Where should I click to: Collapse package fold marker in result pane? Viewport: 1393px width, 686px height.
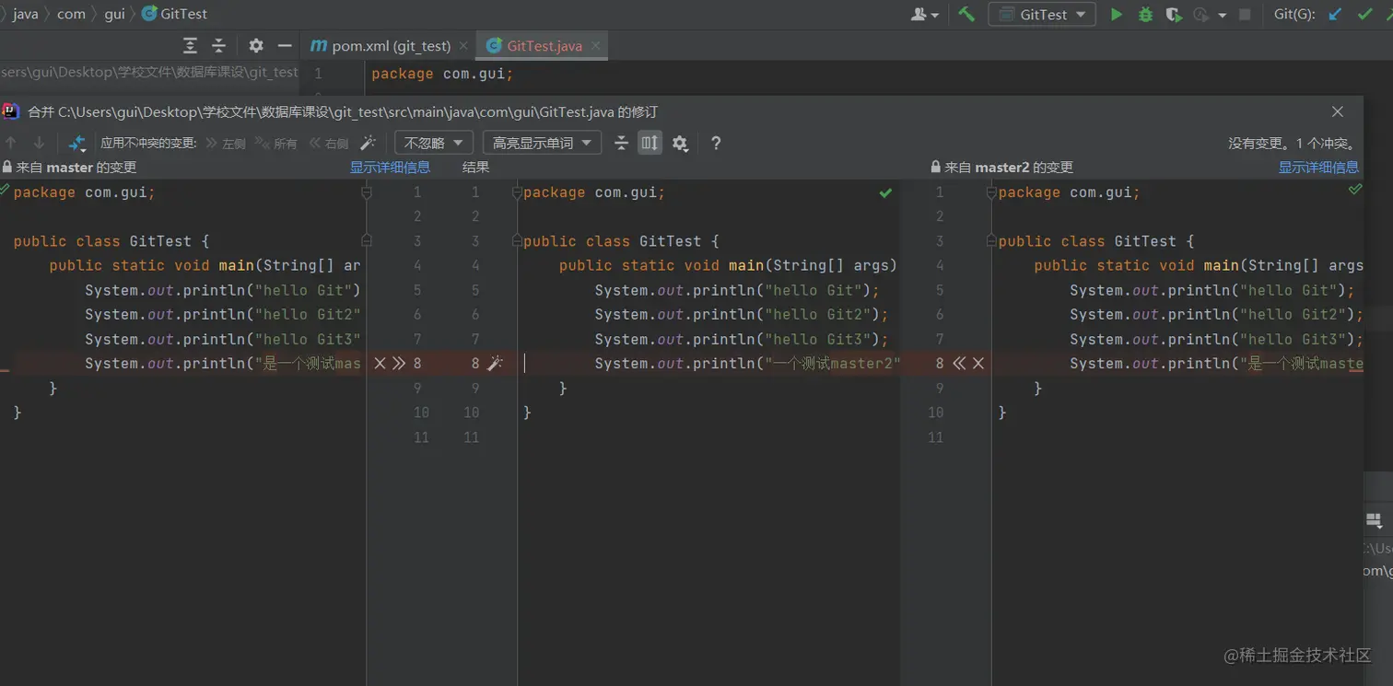[x=517, y=192]
